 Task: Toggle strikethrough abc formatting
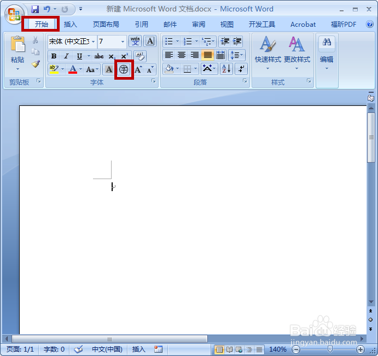coord(99,56)
